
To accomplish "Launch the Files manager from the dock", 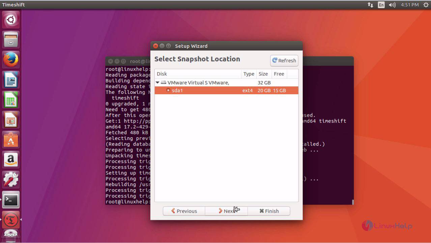I will tap(11, 40).
